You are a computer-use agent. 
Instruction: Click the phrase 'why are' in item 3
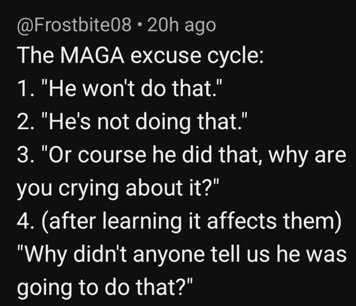tap(307, 155)
